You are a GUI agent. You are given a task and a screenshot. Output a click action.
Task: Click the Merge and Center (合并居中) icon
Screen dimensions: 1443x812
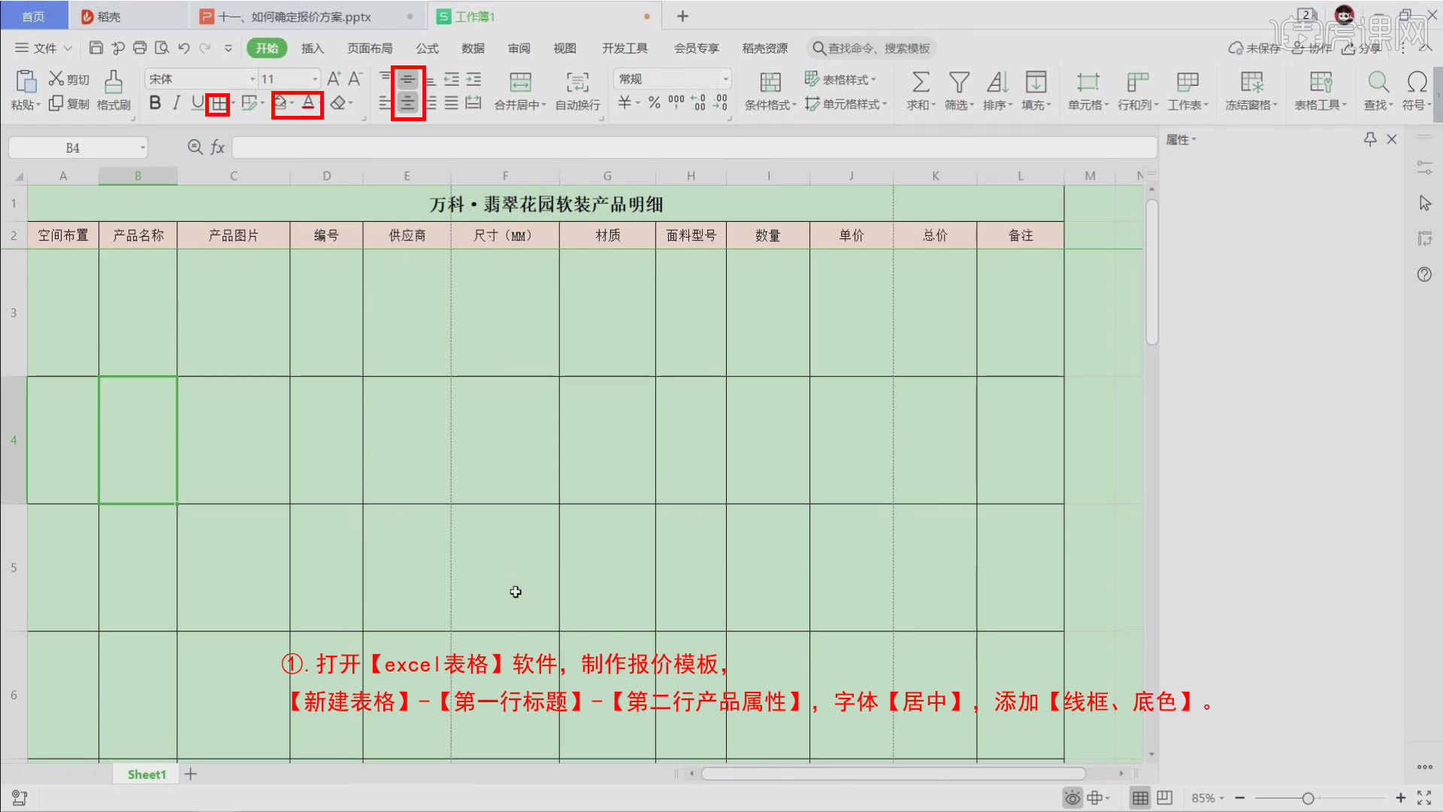[x=520, y=81]
